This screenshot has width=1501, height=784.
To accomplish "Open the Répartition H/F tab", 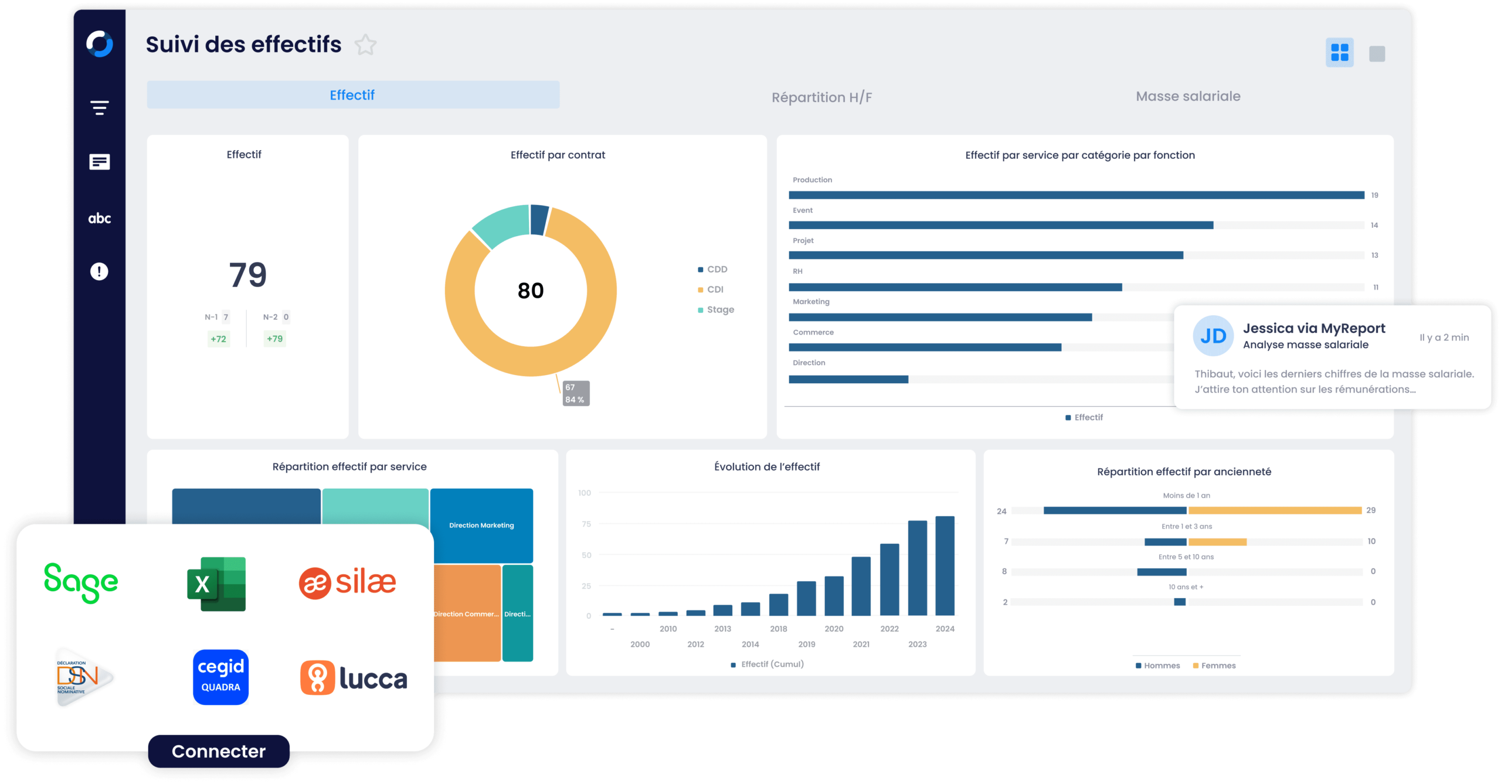I will (821, 97).
